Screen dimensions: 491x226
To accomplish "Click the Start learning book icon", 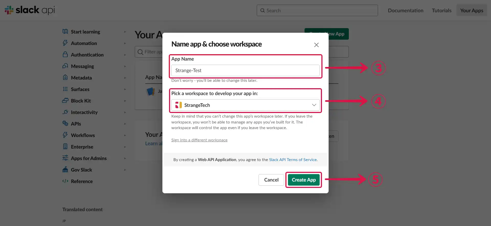I will (x=65, y=31).
